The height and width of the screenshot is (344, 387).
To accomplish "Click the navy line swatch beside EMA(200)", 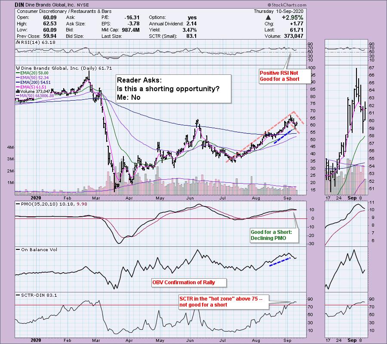I will 18,83.
